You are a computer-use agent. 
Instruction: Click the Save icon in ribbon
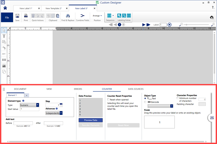[x=17, y=16]
